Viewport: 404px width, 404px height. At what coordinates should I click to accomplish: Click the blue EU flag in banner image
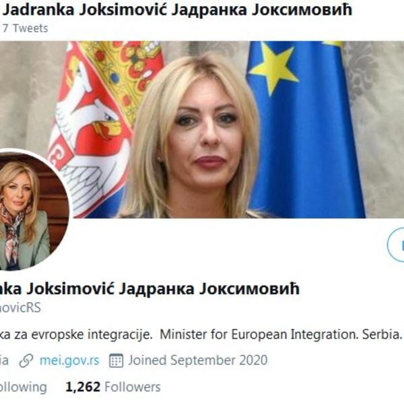(305, 129)
